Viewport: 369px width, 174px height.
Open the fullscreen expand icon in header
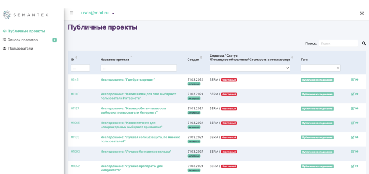(x=362, y=13)
